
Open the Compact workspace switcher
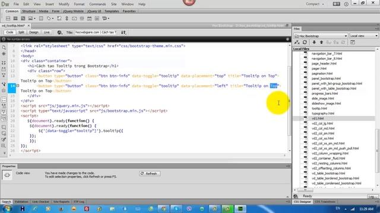point(315,4)
